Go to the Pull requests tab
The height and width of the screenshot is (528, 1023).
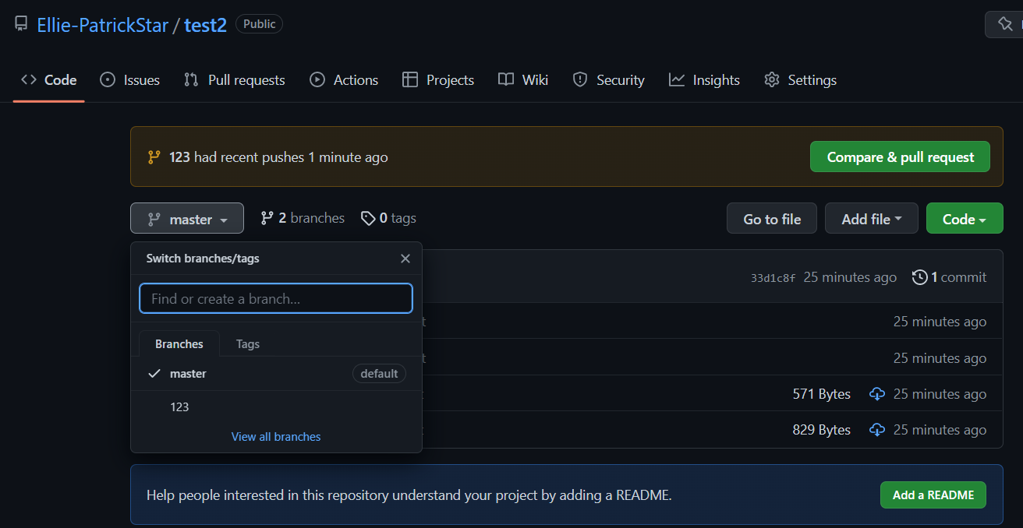[x=234, y=79]
